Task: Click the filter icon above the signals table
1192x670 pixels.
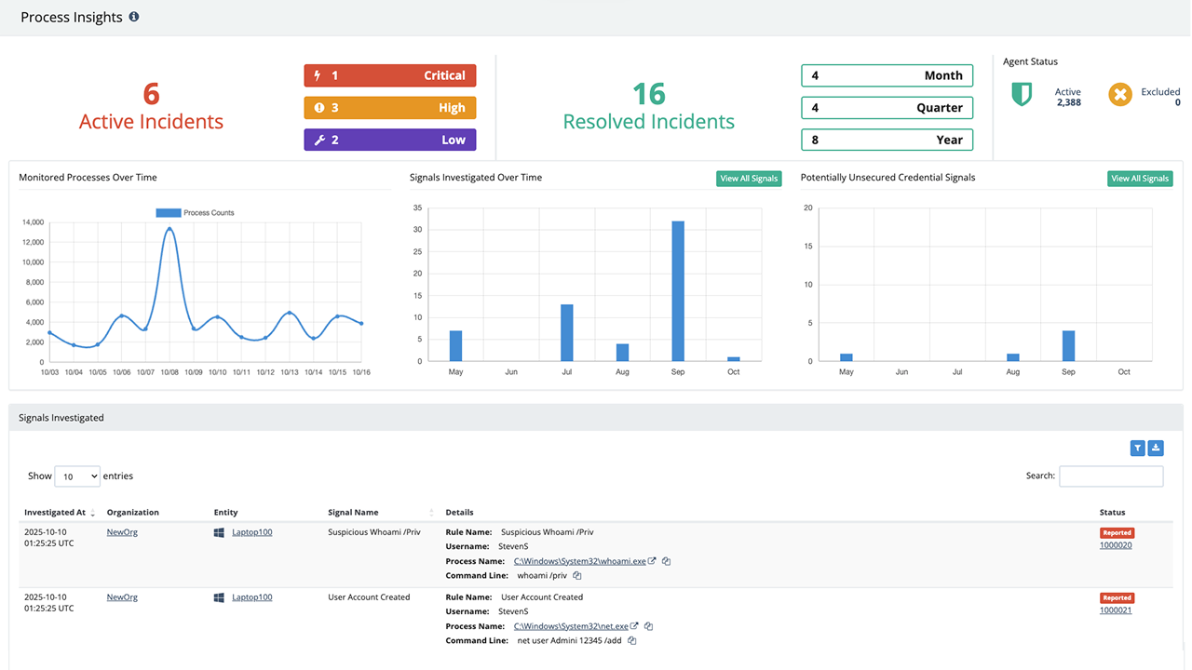Action: click(x=1137, y=449)
